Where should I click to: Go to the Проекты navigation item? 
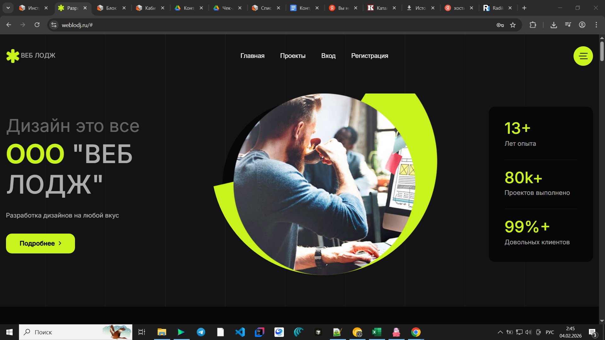click(293, 56)
